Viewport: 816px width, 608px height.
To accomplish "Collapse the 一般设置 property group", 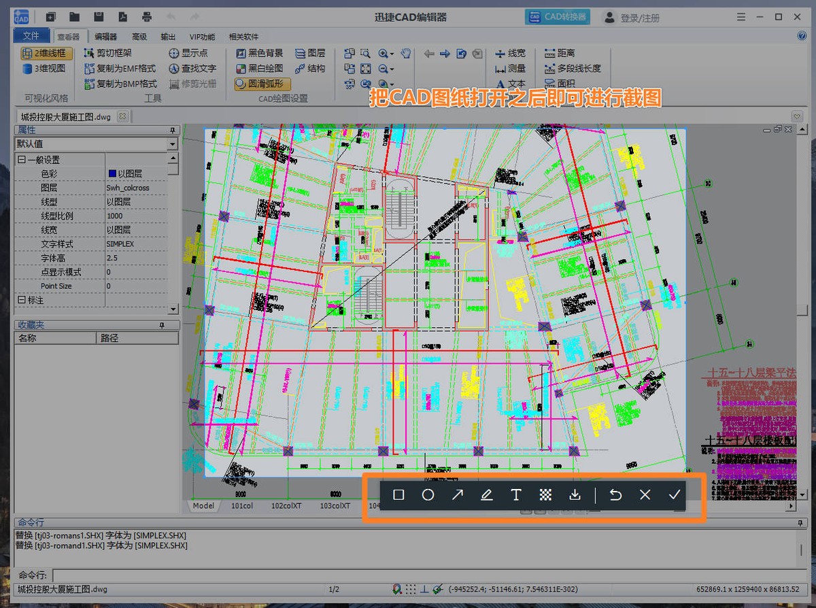I will [21, 160].
